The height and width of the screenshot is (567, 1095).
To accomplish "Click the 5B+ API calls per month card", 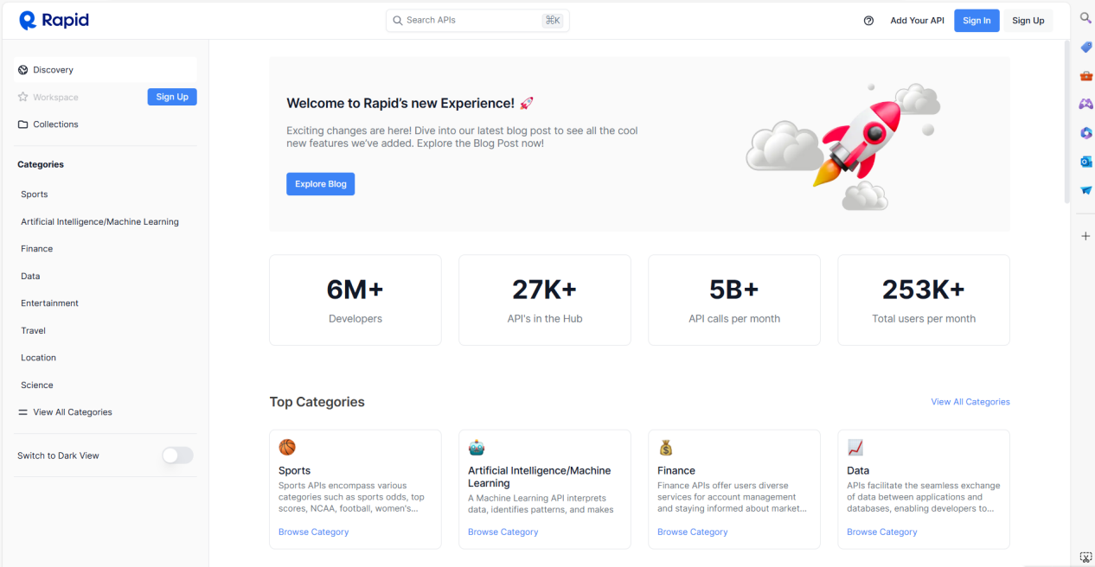I will point(734,300).
